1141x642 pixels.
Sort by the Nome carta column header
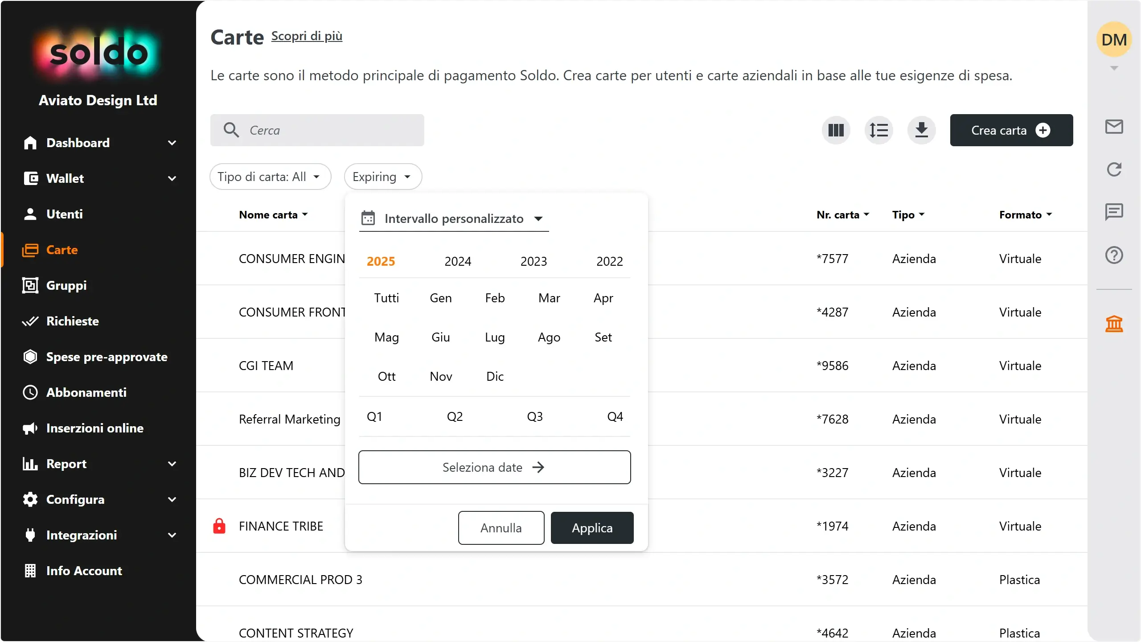pyautogui.click(x=273, y=215)
